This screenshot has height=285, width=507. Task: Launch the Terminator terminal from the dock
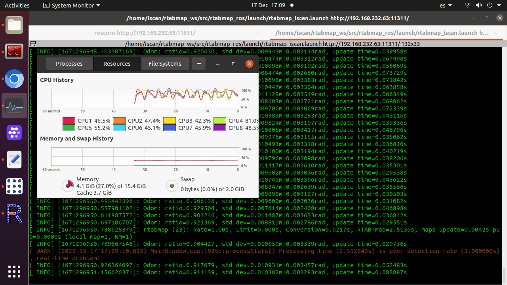click(x=14, y=52)
